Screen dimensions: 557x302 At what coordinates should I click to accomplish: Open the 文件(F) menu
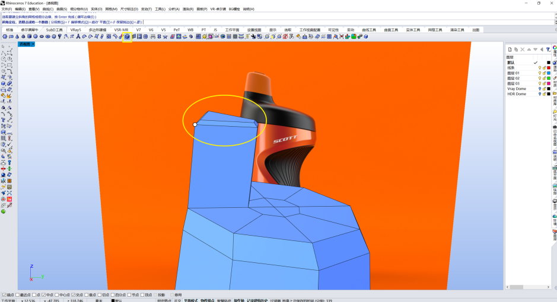[7, 9]
